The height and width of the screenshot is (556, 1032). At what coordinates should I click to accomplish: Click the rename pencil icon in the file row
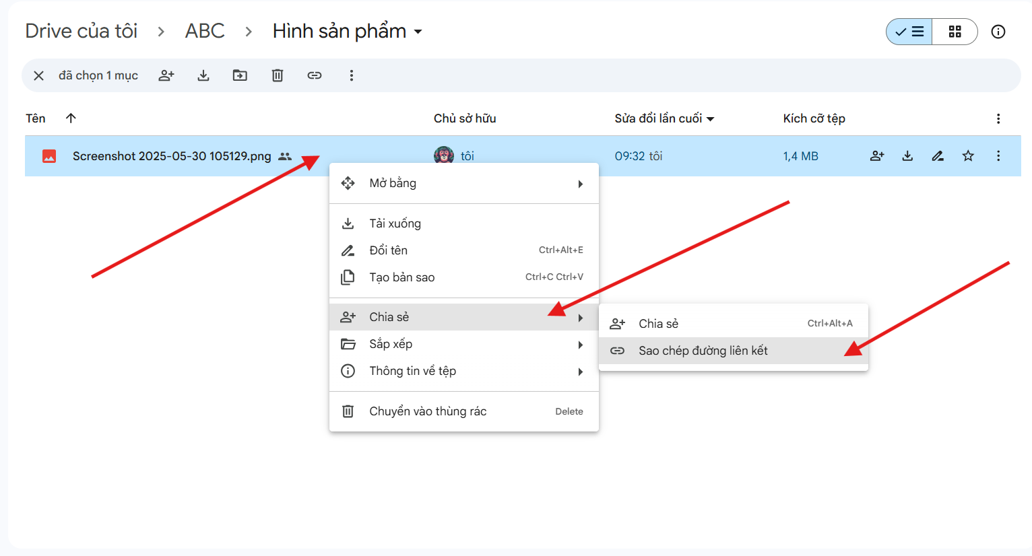938,156
